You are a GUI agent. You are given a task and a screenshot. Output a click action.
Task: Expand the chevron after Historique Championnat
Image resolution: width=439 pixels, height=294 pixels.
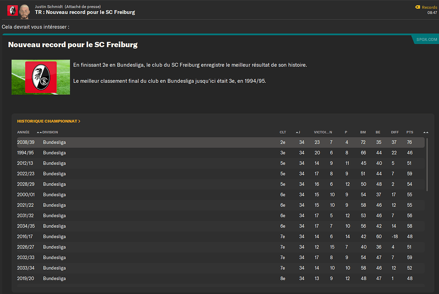pyautogui.click(x=79, y=121)
